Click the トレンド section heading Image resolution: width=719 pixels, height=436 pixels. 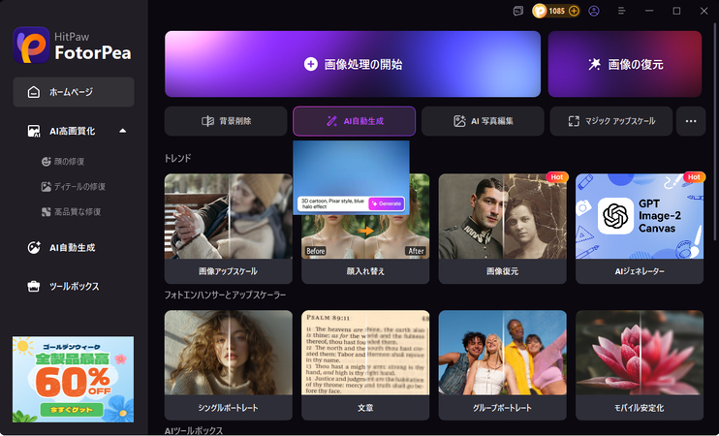tap(177, 158)
